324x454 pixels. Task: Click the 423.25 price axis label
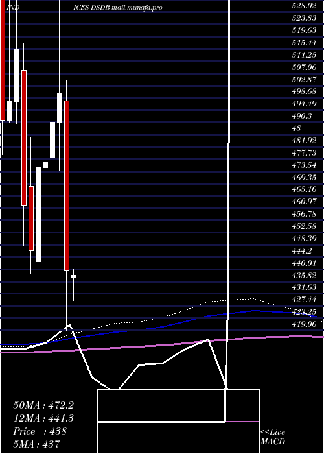coord(304,312)
